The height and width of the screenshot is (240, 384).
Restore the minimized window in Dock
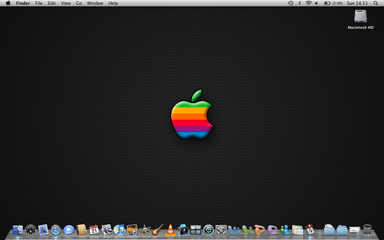pos(355,230)
